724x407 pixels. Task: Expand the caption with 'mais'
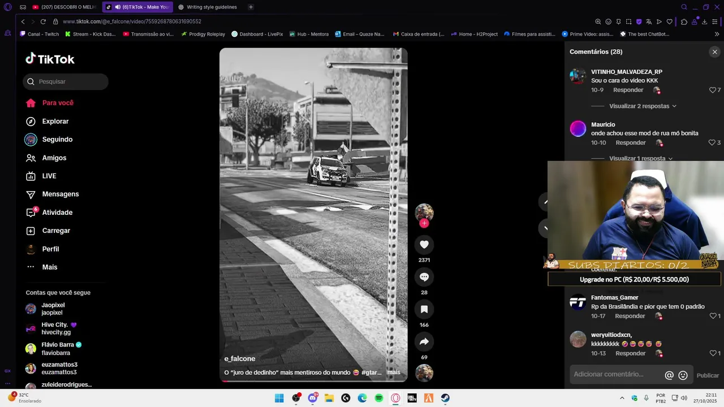click(394, 373)
